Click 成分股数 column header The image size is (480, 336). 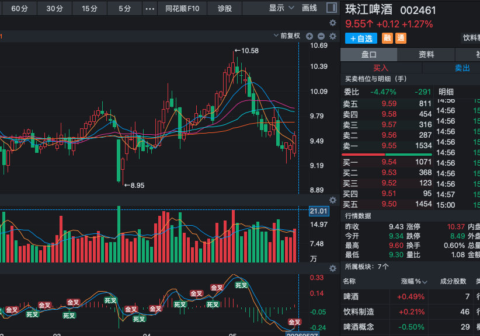click(453, 281)
